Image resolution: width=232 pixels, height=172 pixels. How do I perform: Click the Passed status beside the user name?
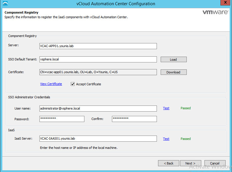pos(186,108)
